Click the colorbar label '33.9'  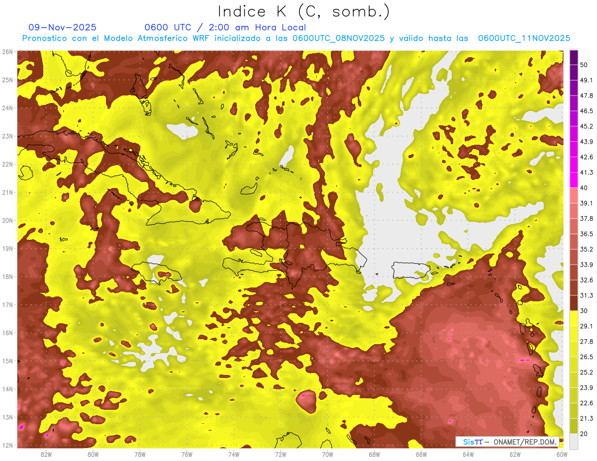(x=587, y=265)
